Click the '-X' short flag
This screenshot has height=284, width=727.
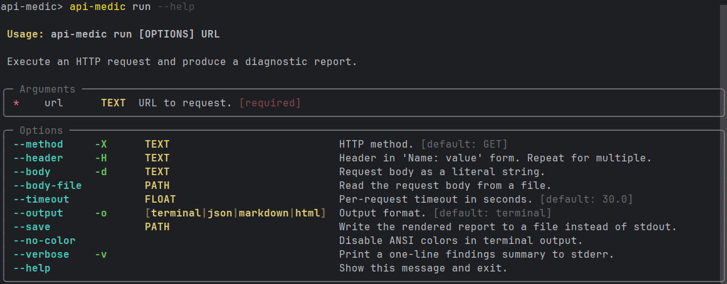click(101, 145)
